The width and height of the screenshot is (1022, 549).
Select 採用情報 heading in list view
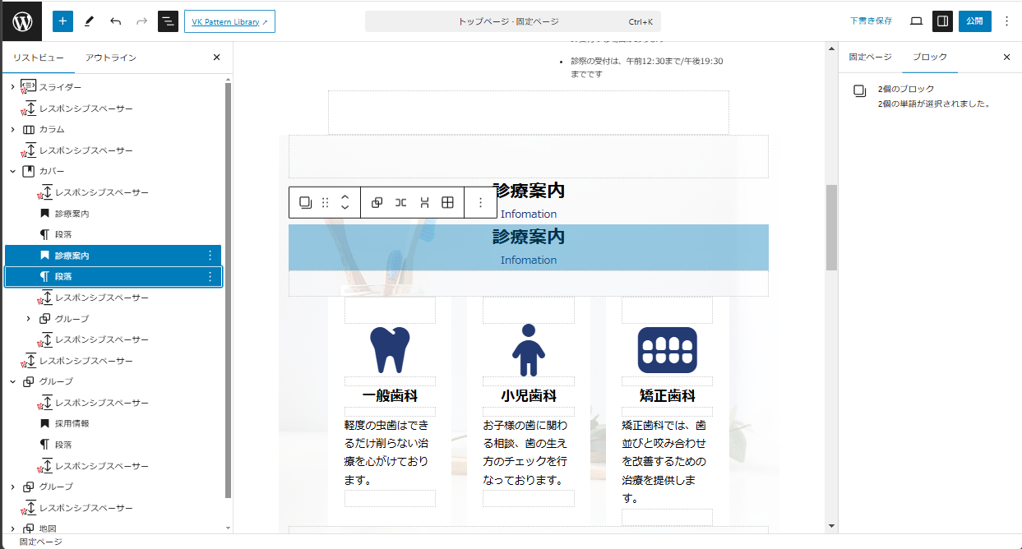(x=72, y=423)
